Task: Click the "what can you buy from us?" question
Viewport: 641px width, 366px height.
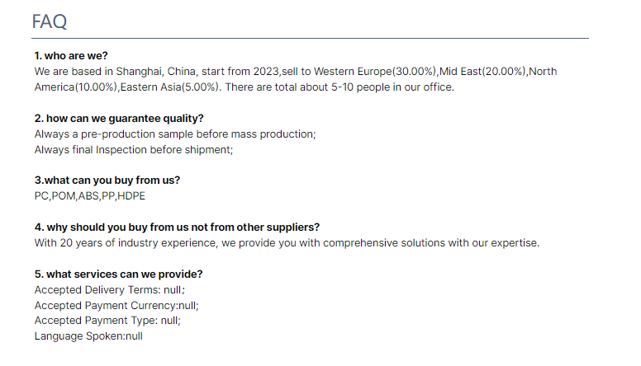Action: coord(107,181)
